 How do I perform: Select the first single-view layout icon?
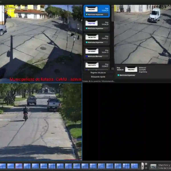(3, 166)
